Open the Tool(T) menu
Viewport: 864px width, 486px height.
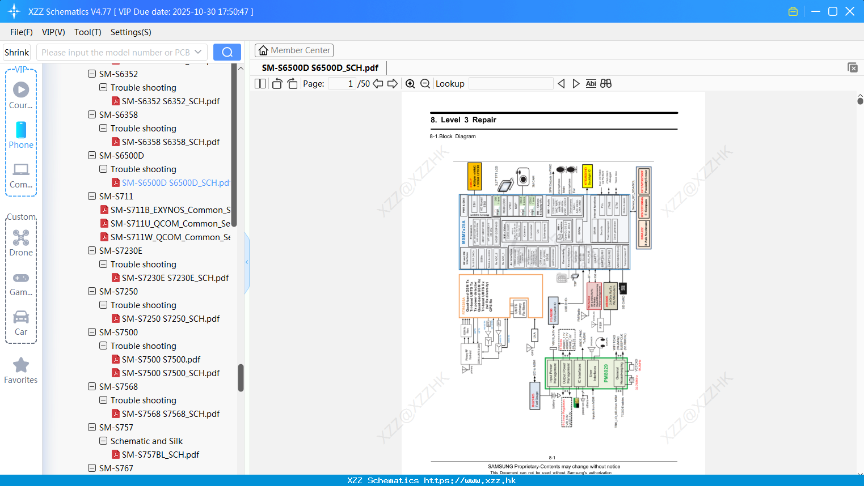[88, 32]
